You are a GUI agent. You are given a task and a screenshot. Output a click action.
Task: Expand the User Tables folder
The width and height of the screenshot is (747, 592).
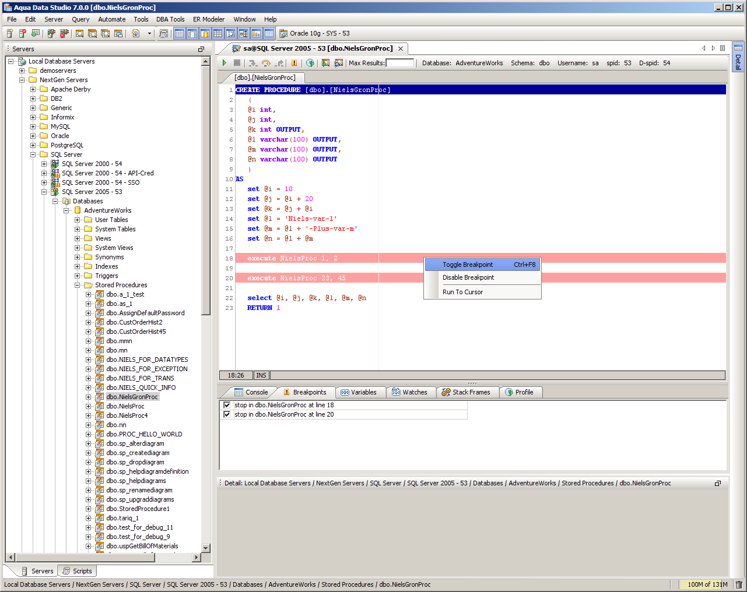(x=78, y=220)
